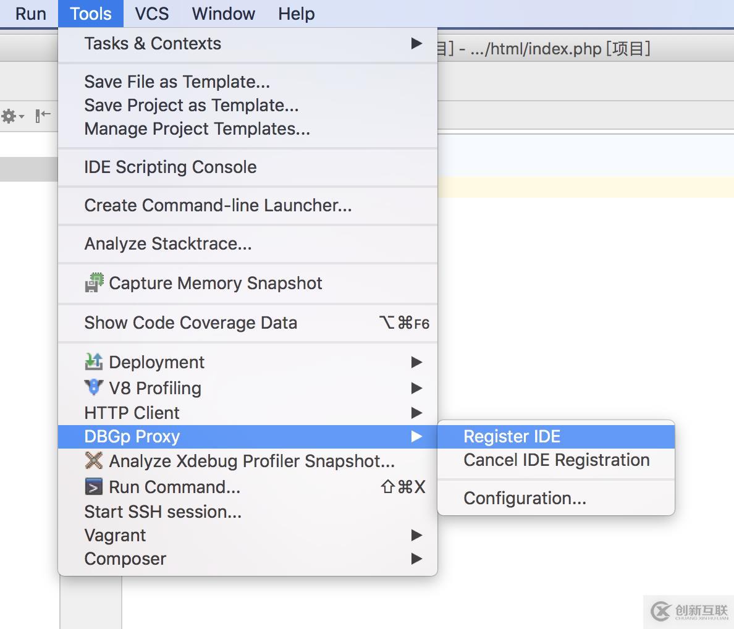Open the Help menu
This screenshot has width=734, height=629.
tap(296, 14)
